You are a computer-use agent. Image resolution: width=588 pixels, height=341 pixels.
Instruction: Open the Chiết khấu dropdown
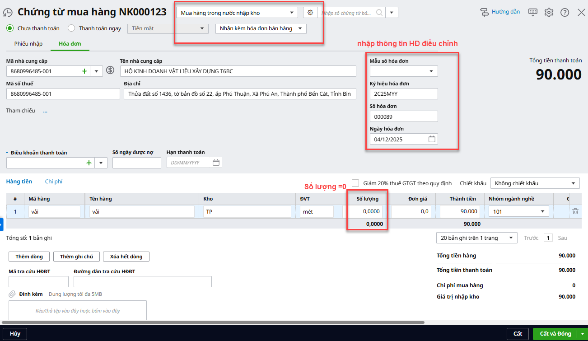pyautogui.click(x=535, y=183)
